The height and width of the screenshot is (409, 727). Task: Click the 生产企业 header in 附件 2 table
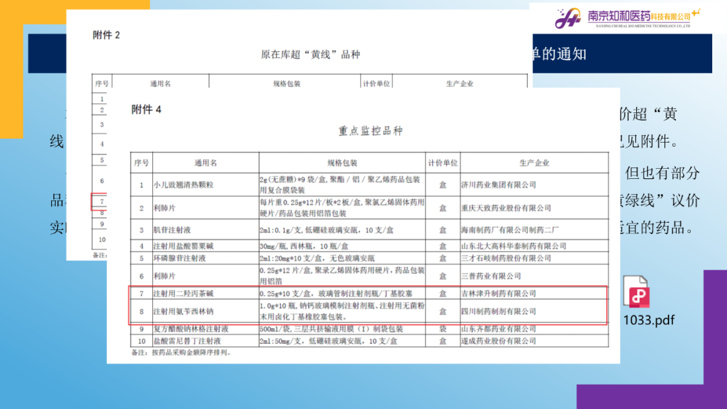pyautogui.click(x=460, y=84)
